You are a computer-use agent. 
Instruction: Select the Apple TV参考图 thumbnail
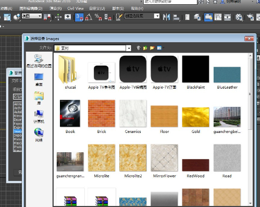point(102,76)
